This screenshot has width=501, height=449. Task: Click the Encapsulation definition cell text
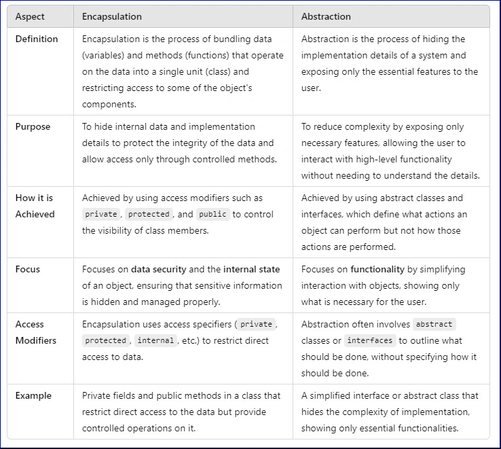click(183, 71)
